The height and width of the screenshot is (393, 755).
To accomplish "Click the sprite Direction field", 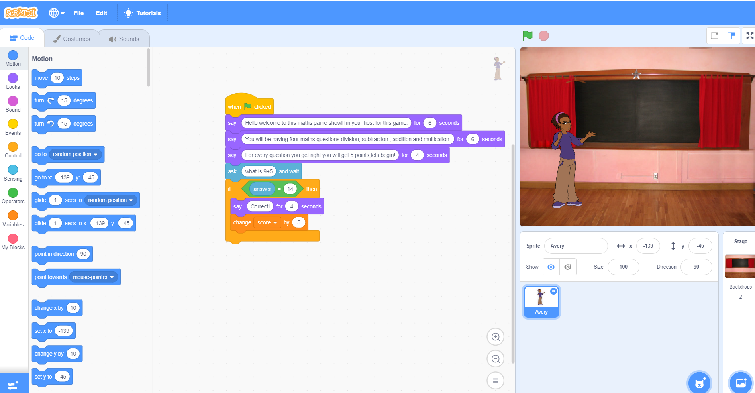I will tap(696, 267).
